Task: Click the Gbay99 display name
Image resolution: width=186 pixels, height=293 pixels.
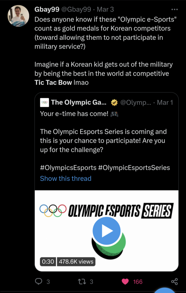Action: click(47, 9)
